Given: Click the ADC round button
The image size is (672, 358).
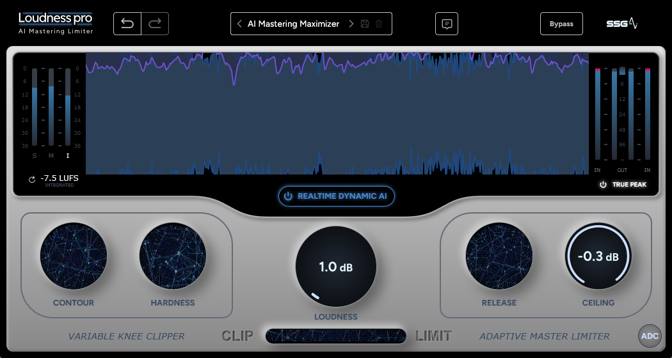Looking at the screenshot, I should pyautogui.click(x=650, y=336).
